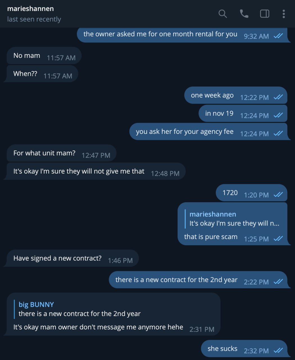
Task: Search within this chat
Action: [x=223, y=13]
